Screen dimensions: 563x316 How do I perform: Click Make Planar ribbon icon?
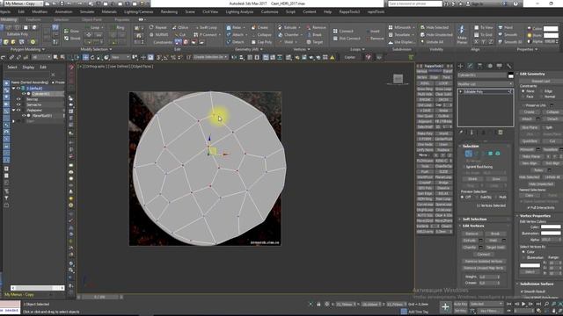click(x=462, y=34)
